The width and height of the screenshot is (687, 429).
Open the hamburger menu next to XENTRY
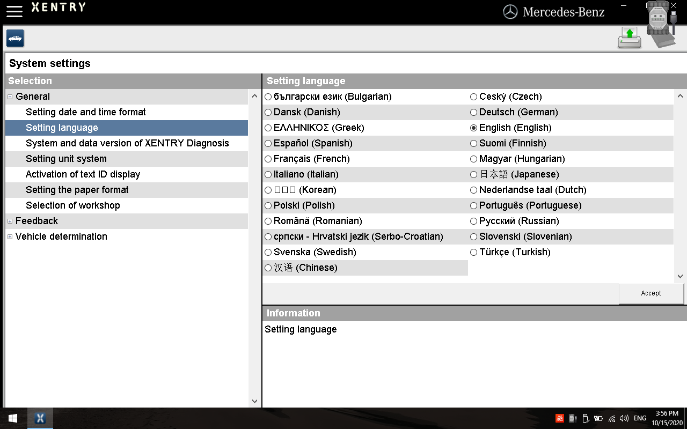[14, 11]
